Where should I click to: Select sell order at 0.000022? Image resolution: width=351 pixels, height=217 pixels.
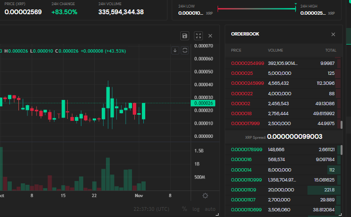tap(283, 94)
